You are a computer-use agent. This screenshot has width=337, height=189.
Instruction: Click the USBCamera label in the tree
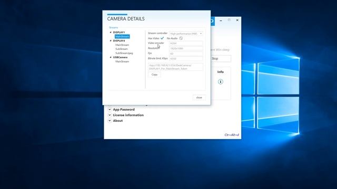(x=120, y=57)
